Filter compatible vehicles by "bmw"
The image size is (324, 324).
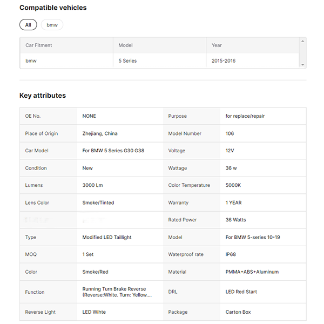pyautogui.click(x=52, y=25)
